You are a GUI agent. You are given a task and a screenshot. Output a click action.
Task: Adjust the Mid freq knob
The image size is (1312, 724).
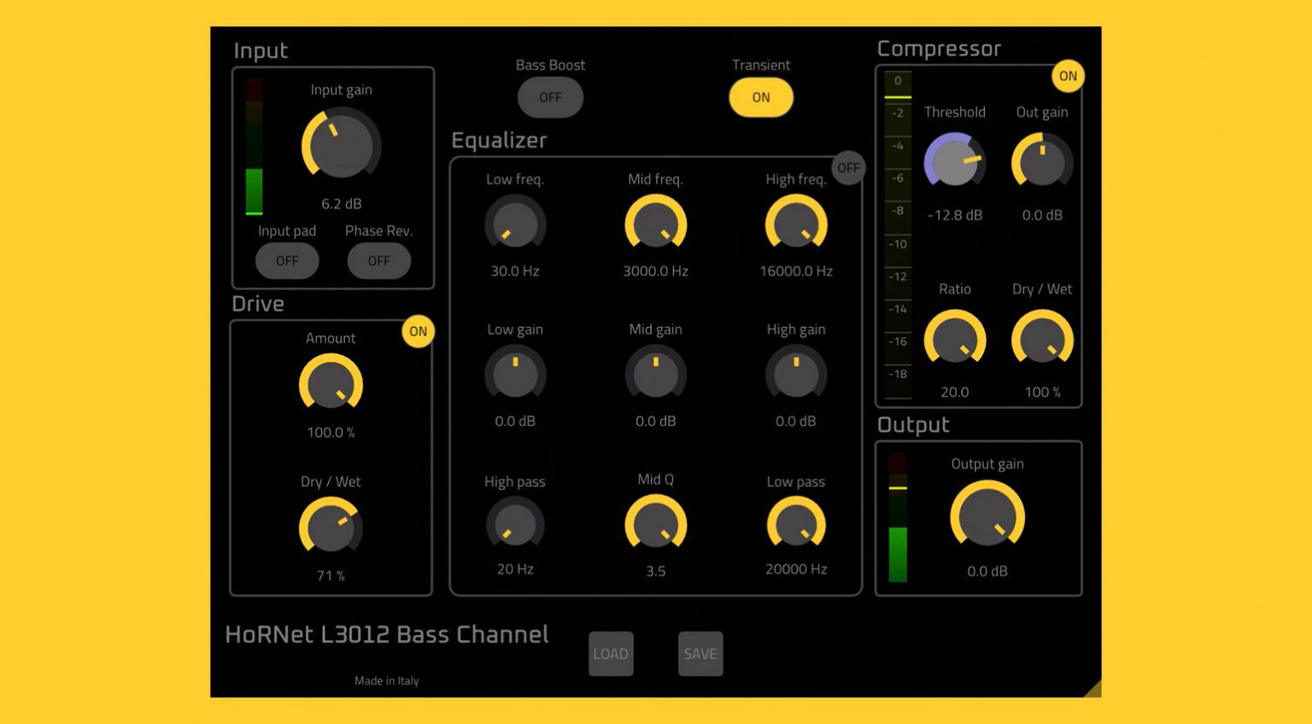click(x=655, y=223)
